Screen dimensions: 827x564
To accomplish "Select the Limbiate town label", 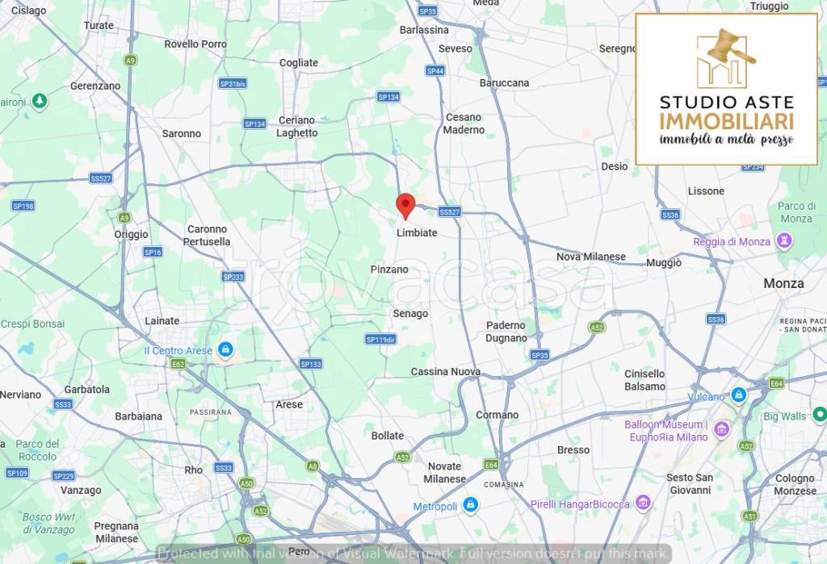I will [x=417, y=232].
